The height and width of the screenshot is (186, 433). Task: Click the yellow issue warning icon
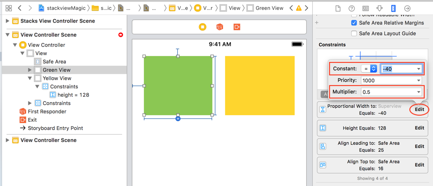(298, 8)
